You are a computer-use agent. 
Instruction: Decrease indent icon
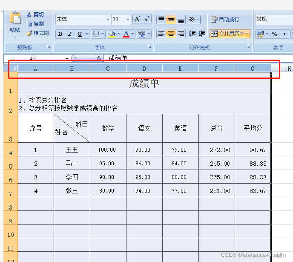192,34
